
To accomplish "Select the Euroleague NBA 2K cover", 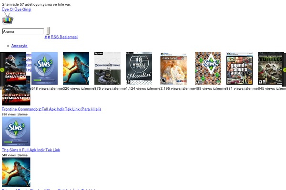I will point(174,68).
